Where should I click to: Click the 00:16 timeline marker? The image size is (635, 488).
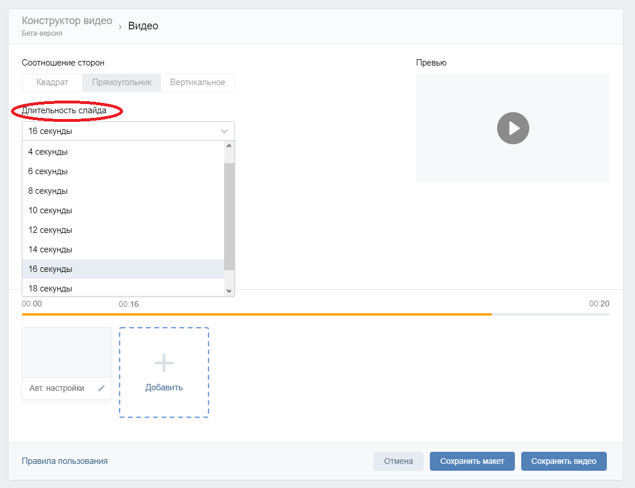tap(129, 304)
